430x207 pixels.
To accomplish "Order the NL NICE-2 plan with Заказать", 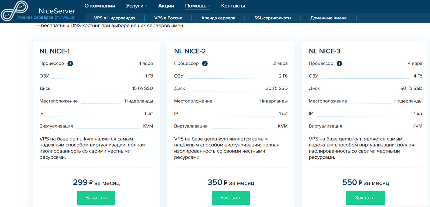I will 231,198.
